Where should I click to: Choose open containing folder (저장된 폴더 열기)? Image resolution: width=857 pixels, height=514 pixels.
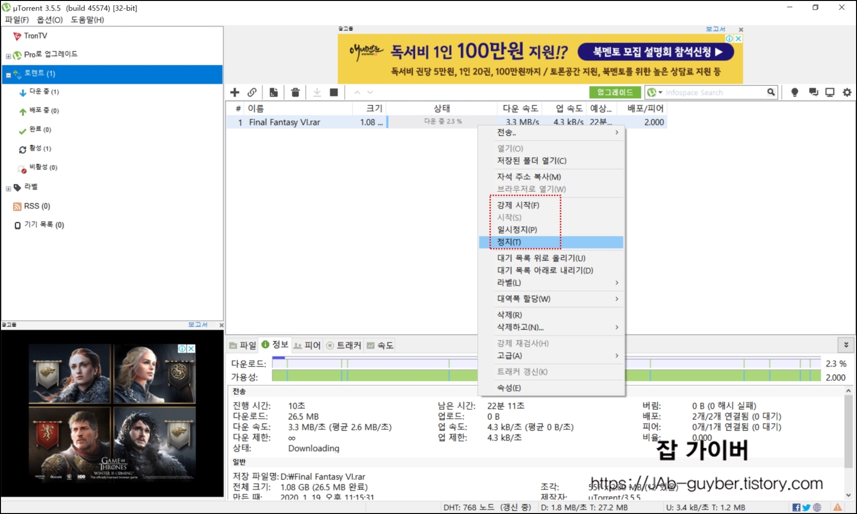pyautogui.click(x=551, y=161)
